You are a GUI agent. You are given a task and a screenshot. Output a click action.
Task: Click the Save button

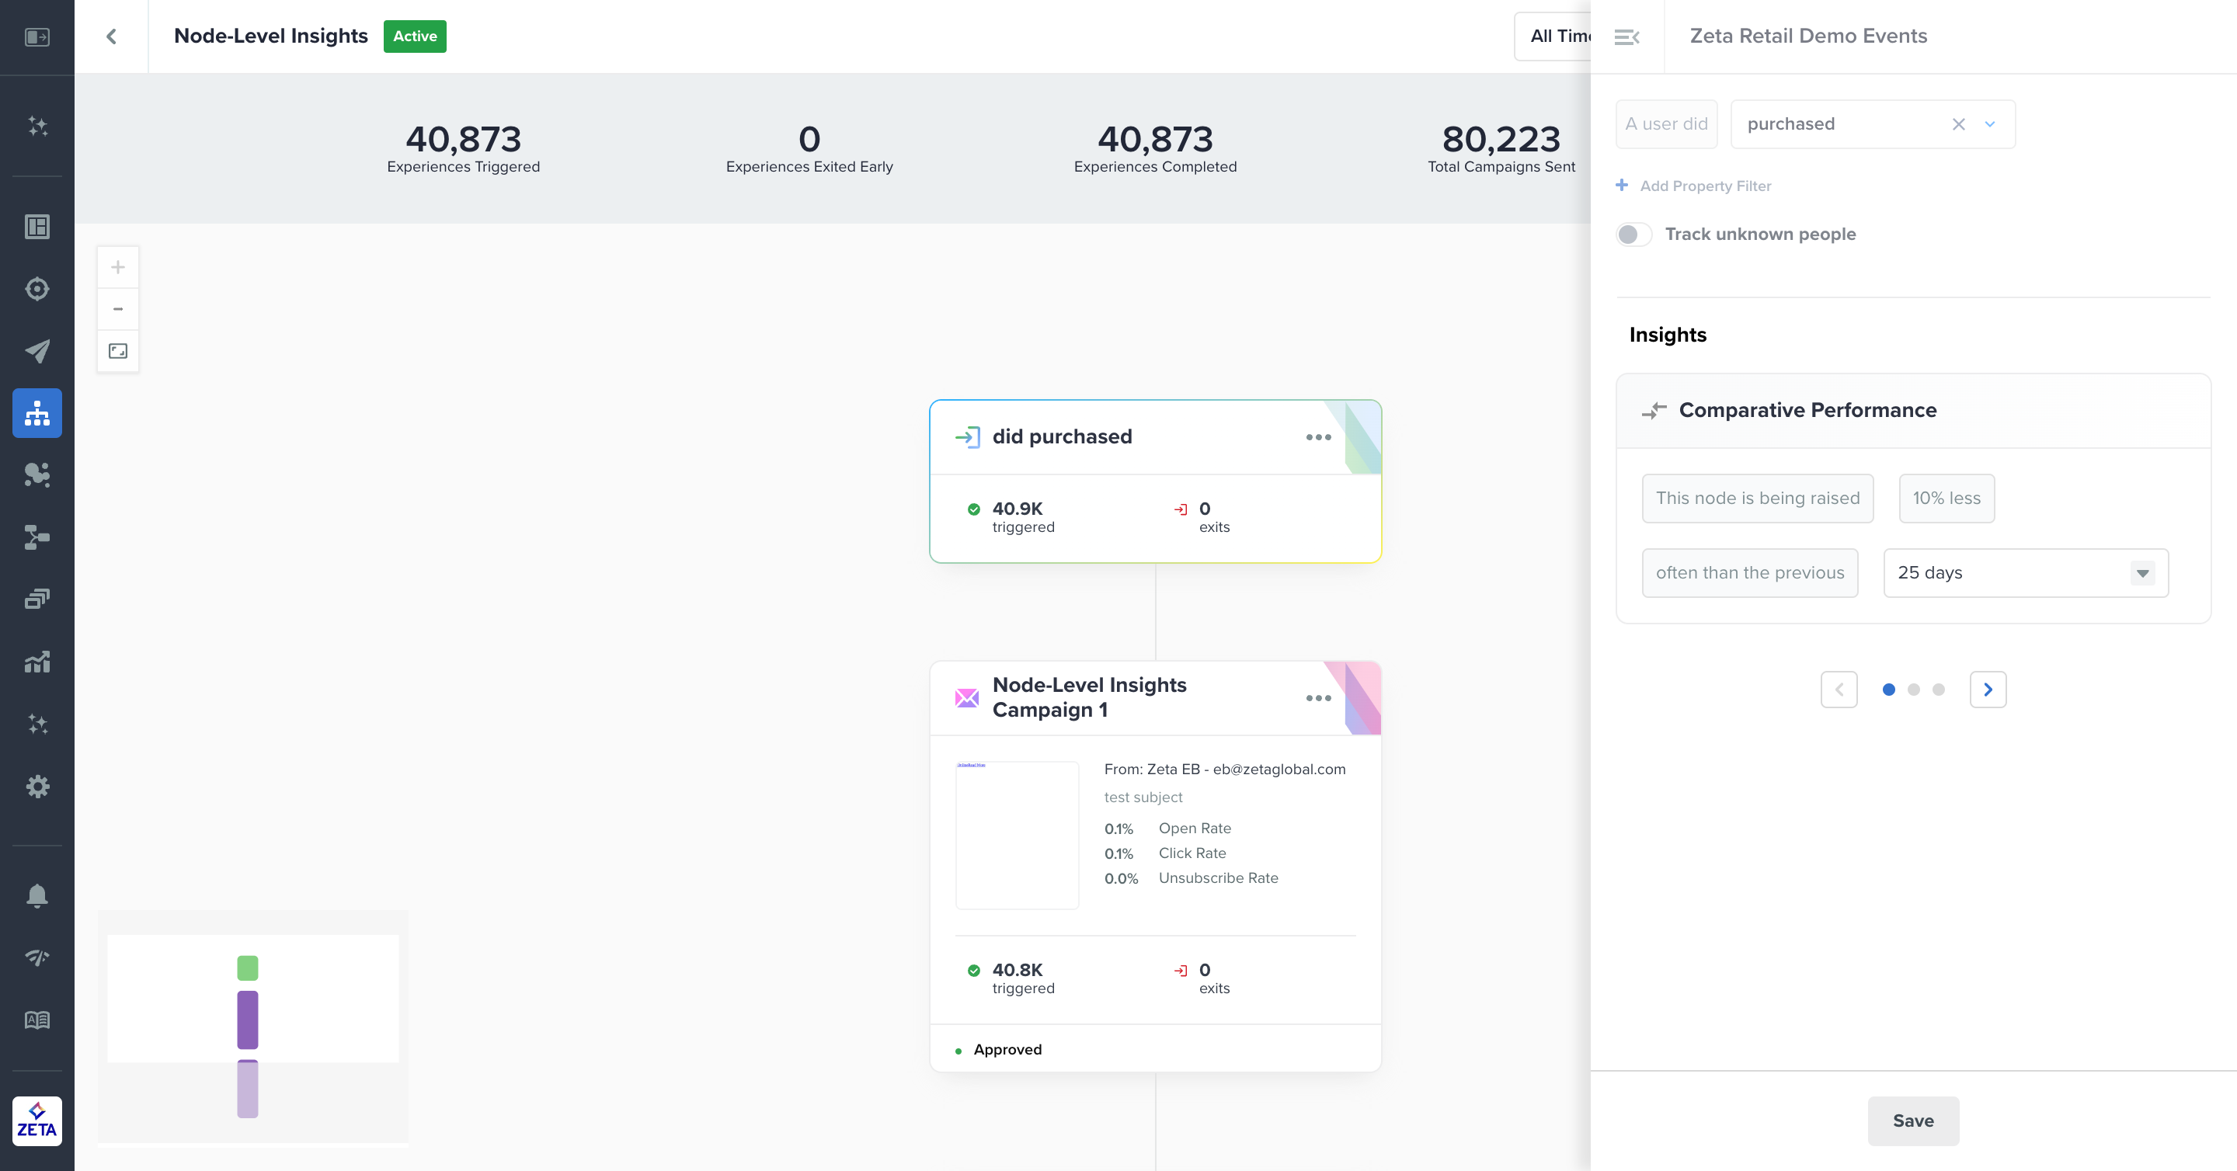click(x=1913, y=1121)
